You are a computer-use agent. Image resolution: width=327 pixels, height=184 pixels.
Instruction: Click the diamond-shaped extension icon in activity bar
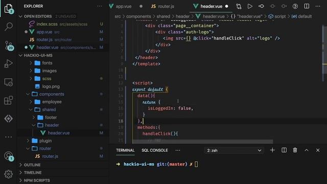pos(8,119)
